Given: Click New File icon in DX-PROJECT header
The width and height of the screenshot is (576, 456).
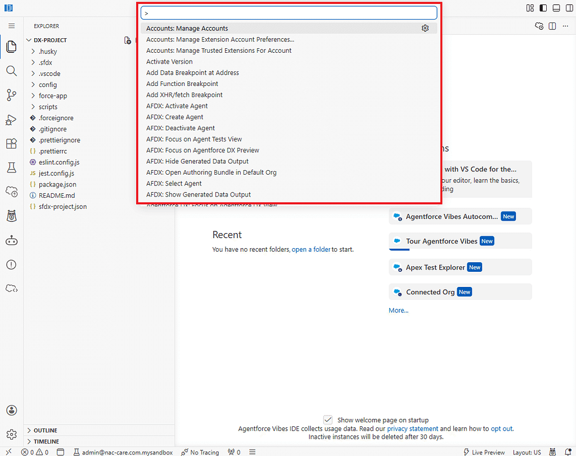Looking at the screenshot, I should click(128, 40).
